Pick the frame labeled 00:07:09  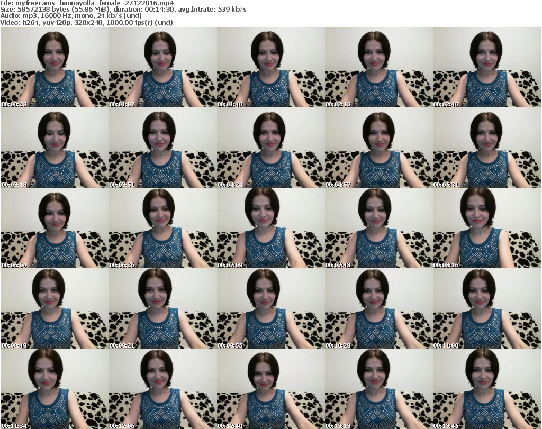point(270,228)
